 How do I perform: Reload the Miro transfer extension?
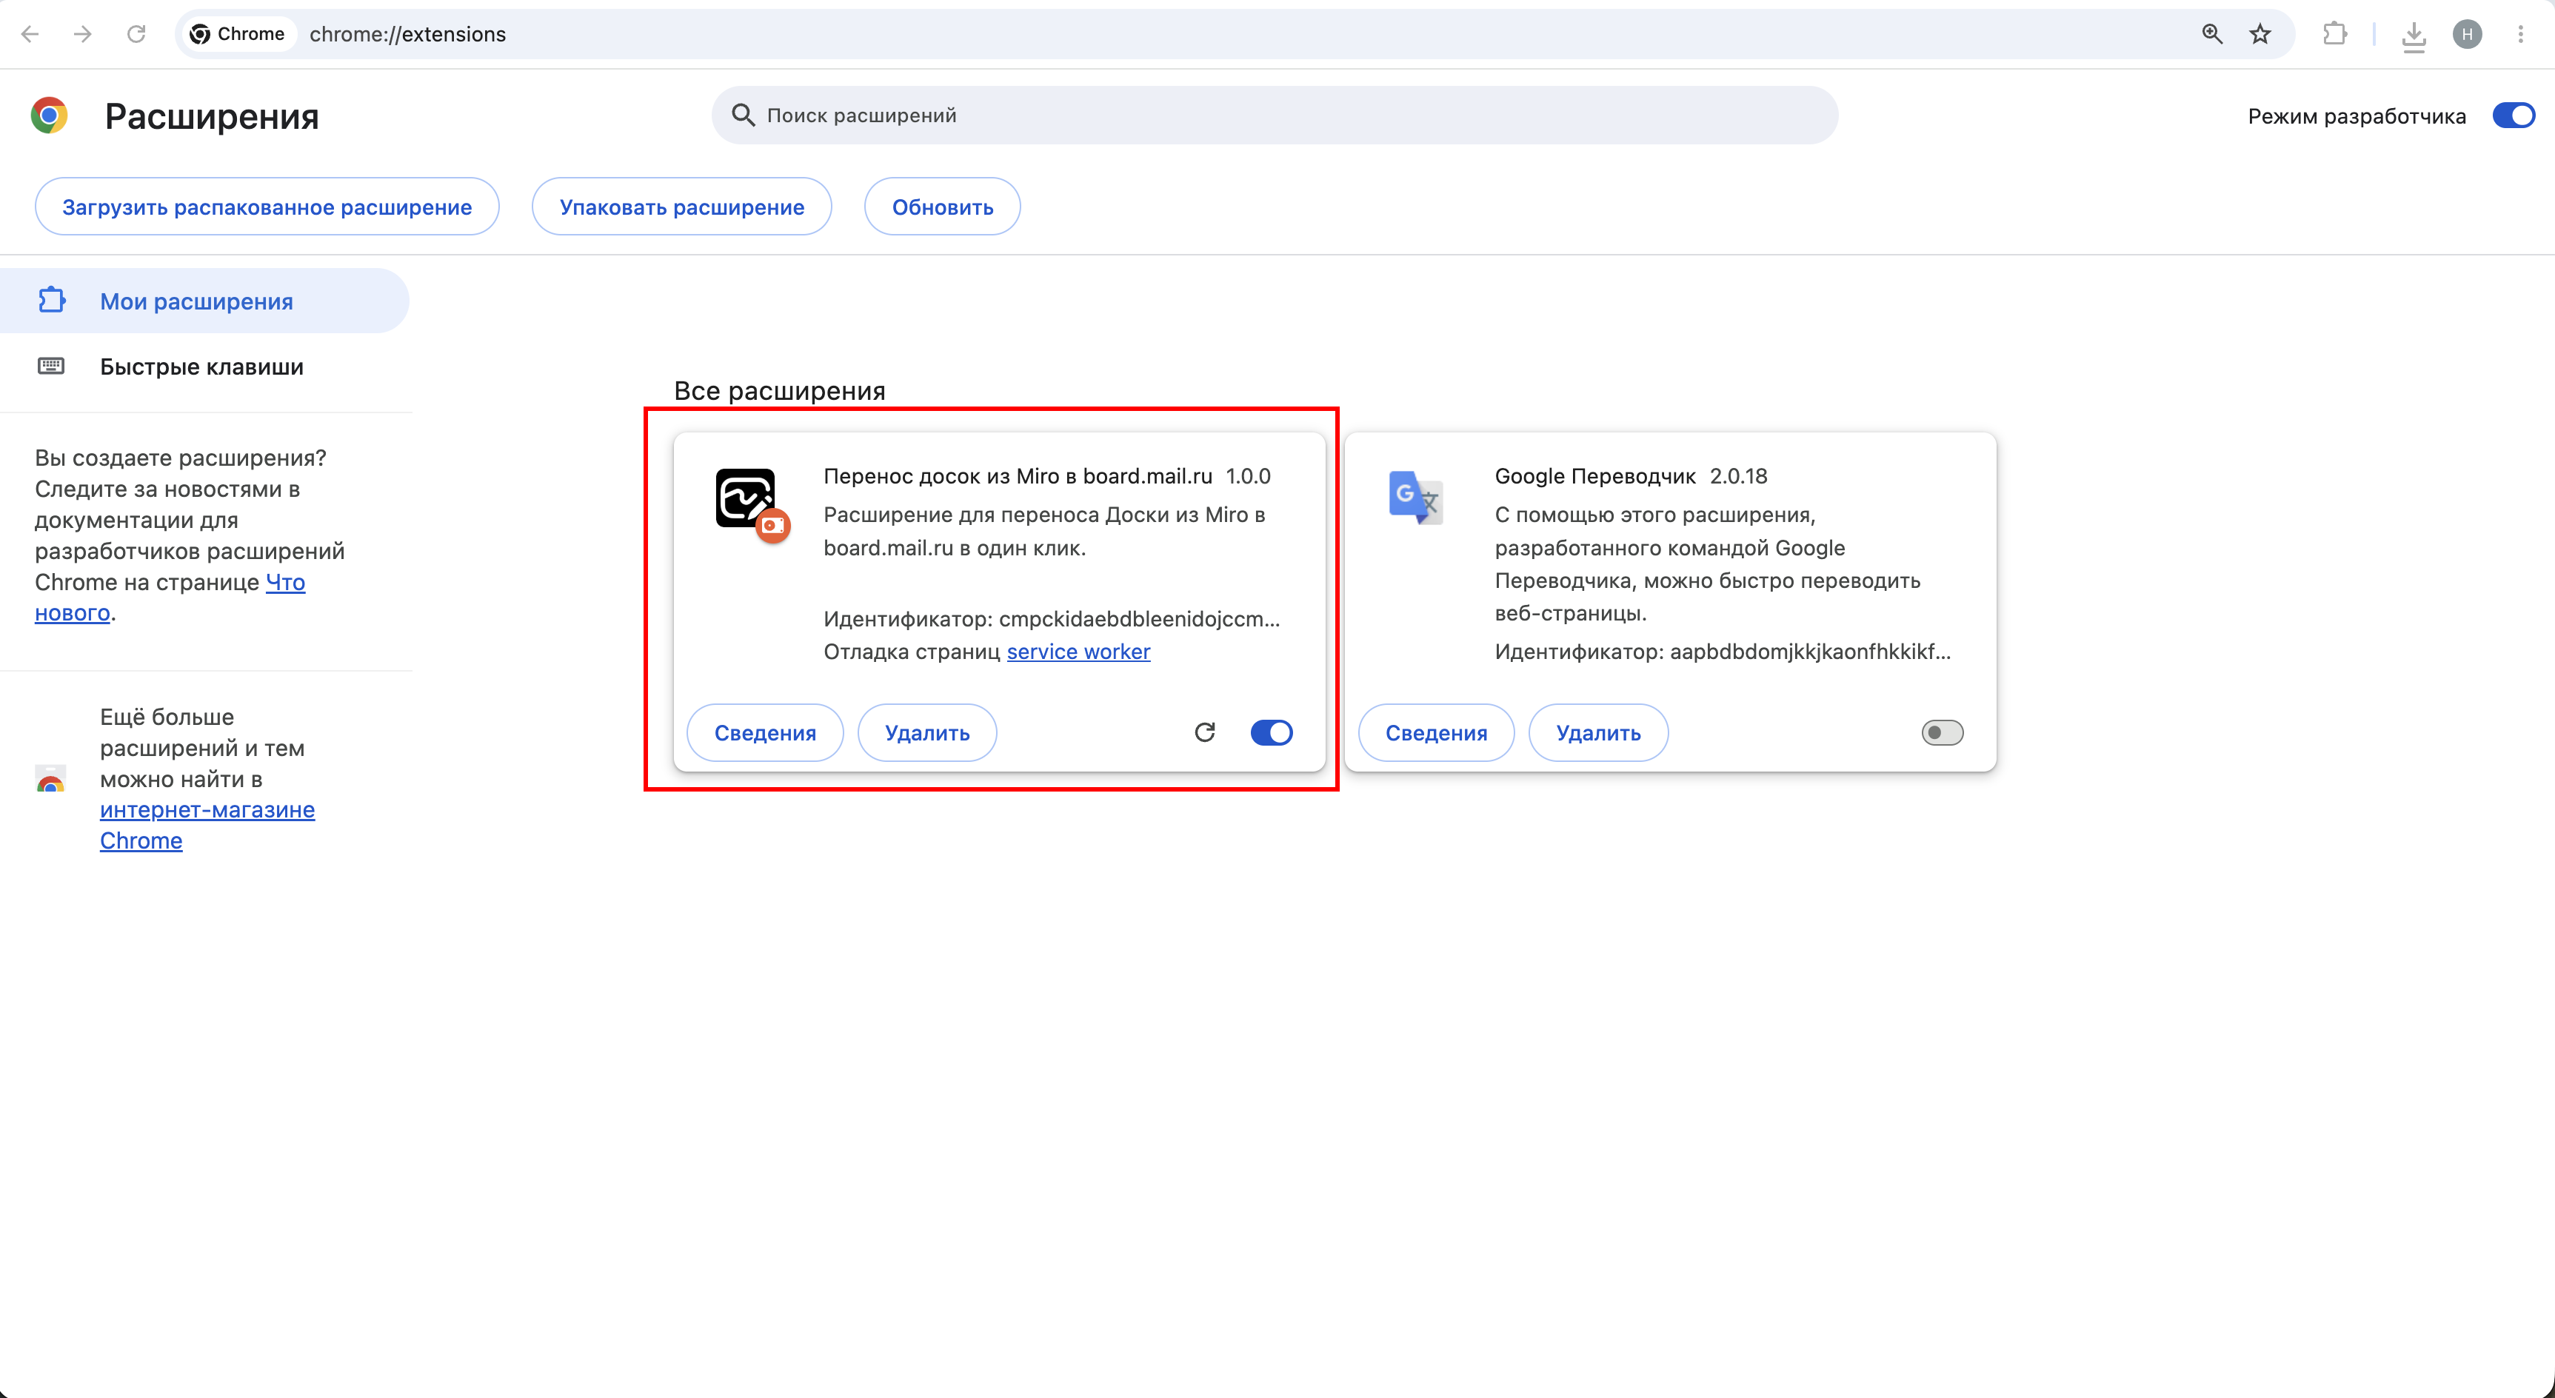coord(1205,733)
